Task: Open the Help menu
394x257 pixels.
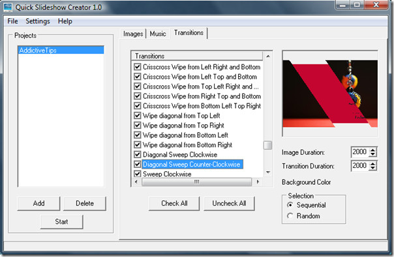Action: (x=65, y=21)
